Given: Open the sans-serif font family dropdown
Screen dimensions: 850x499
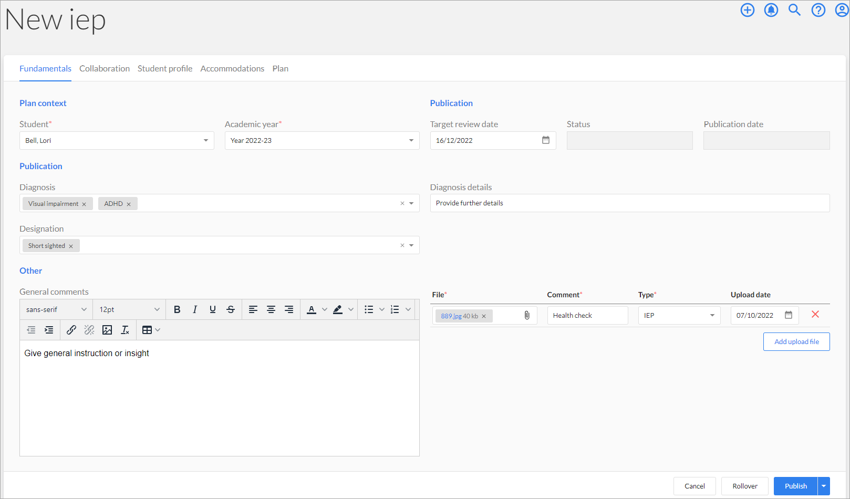Looking at the screenshot, I should pos(56,309).
